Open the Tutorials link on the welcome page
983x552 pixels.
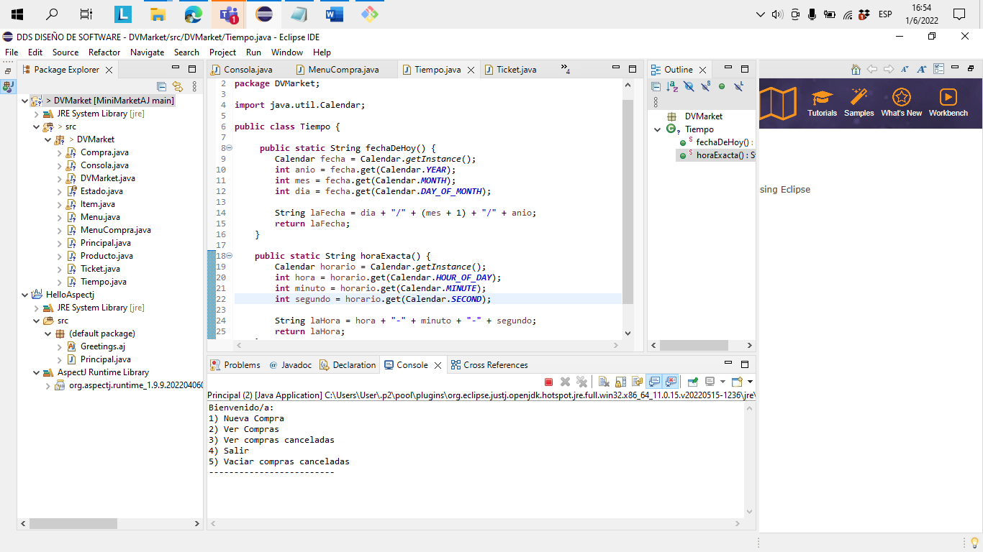point(822,103)
